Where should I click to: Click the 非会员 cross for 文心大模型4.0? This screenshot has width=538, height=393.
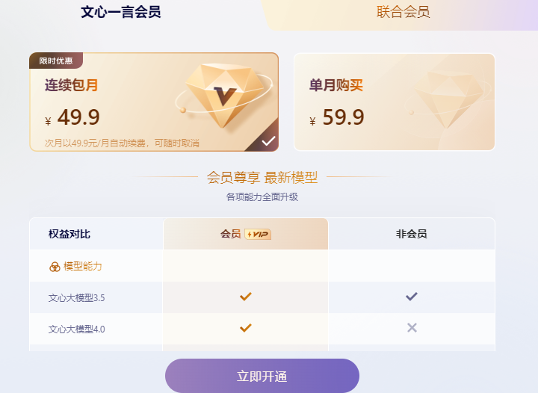pos(411,327)
